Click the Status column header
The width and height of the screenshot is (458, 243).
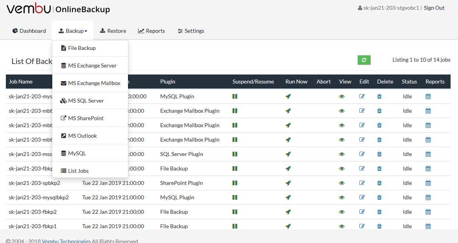(409, 82)
